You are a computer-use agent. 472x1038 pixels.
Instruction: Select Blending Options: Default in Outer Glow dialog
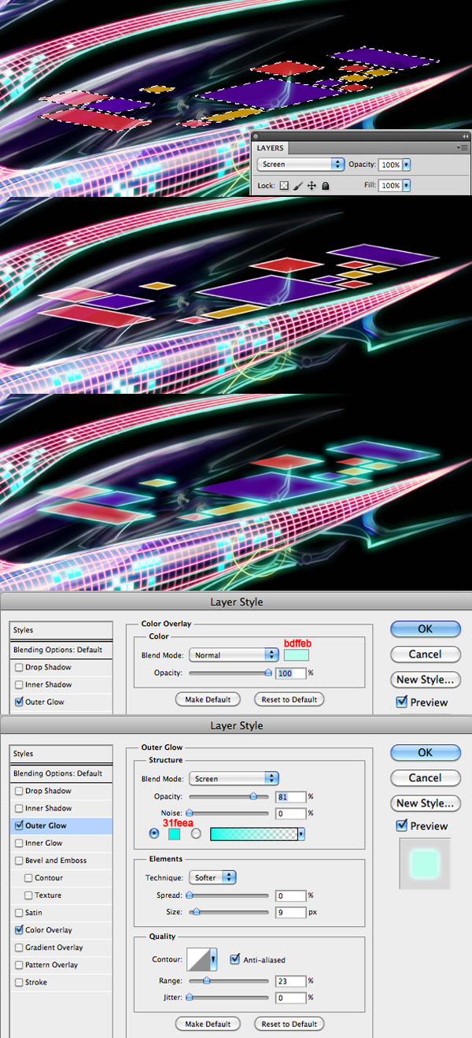click(61, 773)
